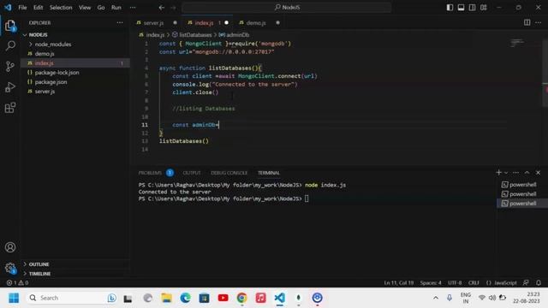Select the Terminal panel tab

pyautogui.click(x=269, y=173)
